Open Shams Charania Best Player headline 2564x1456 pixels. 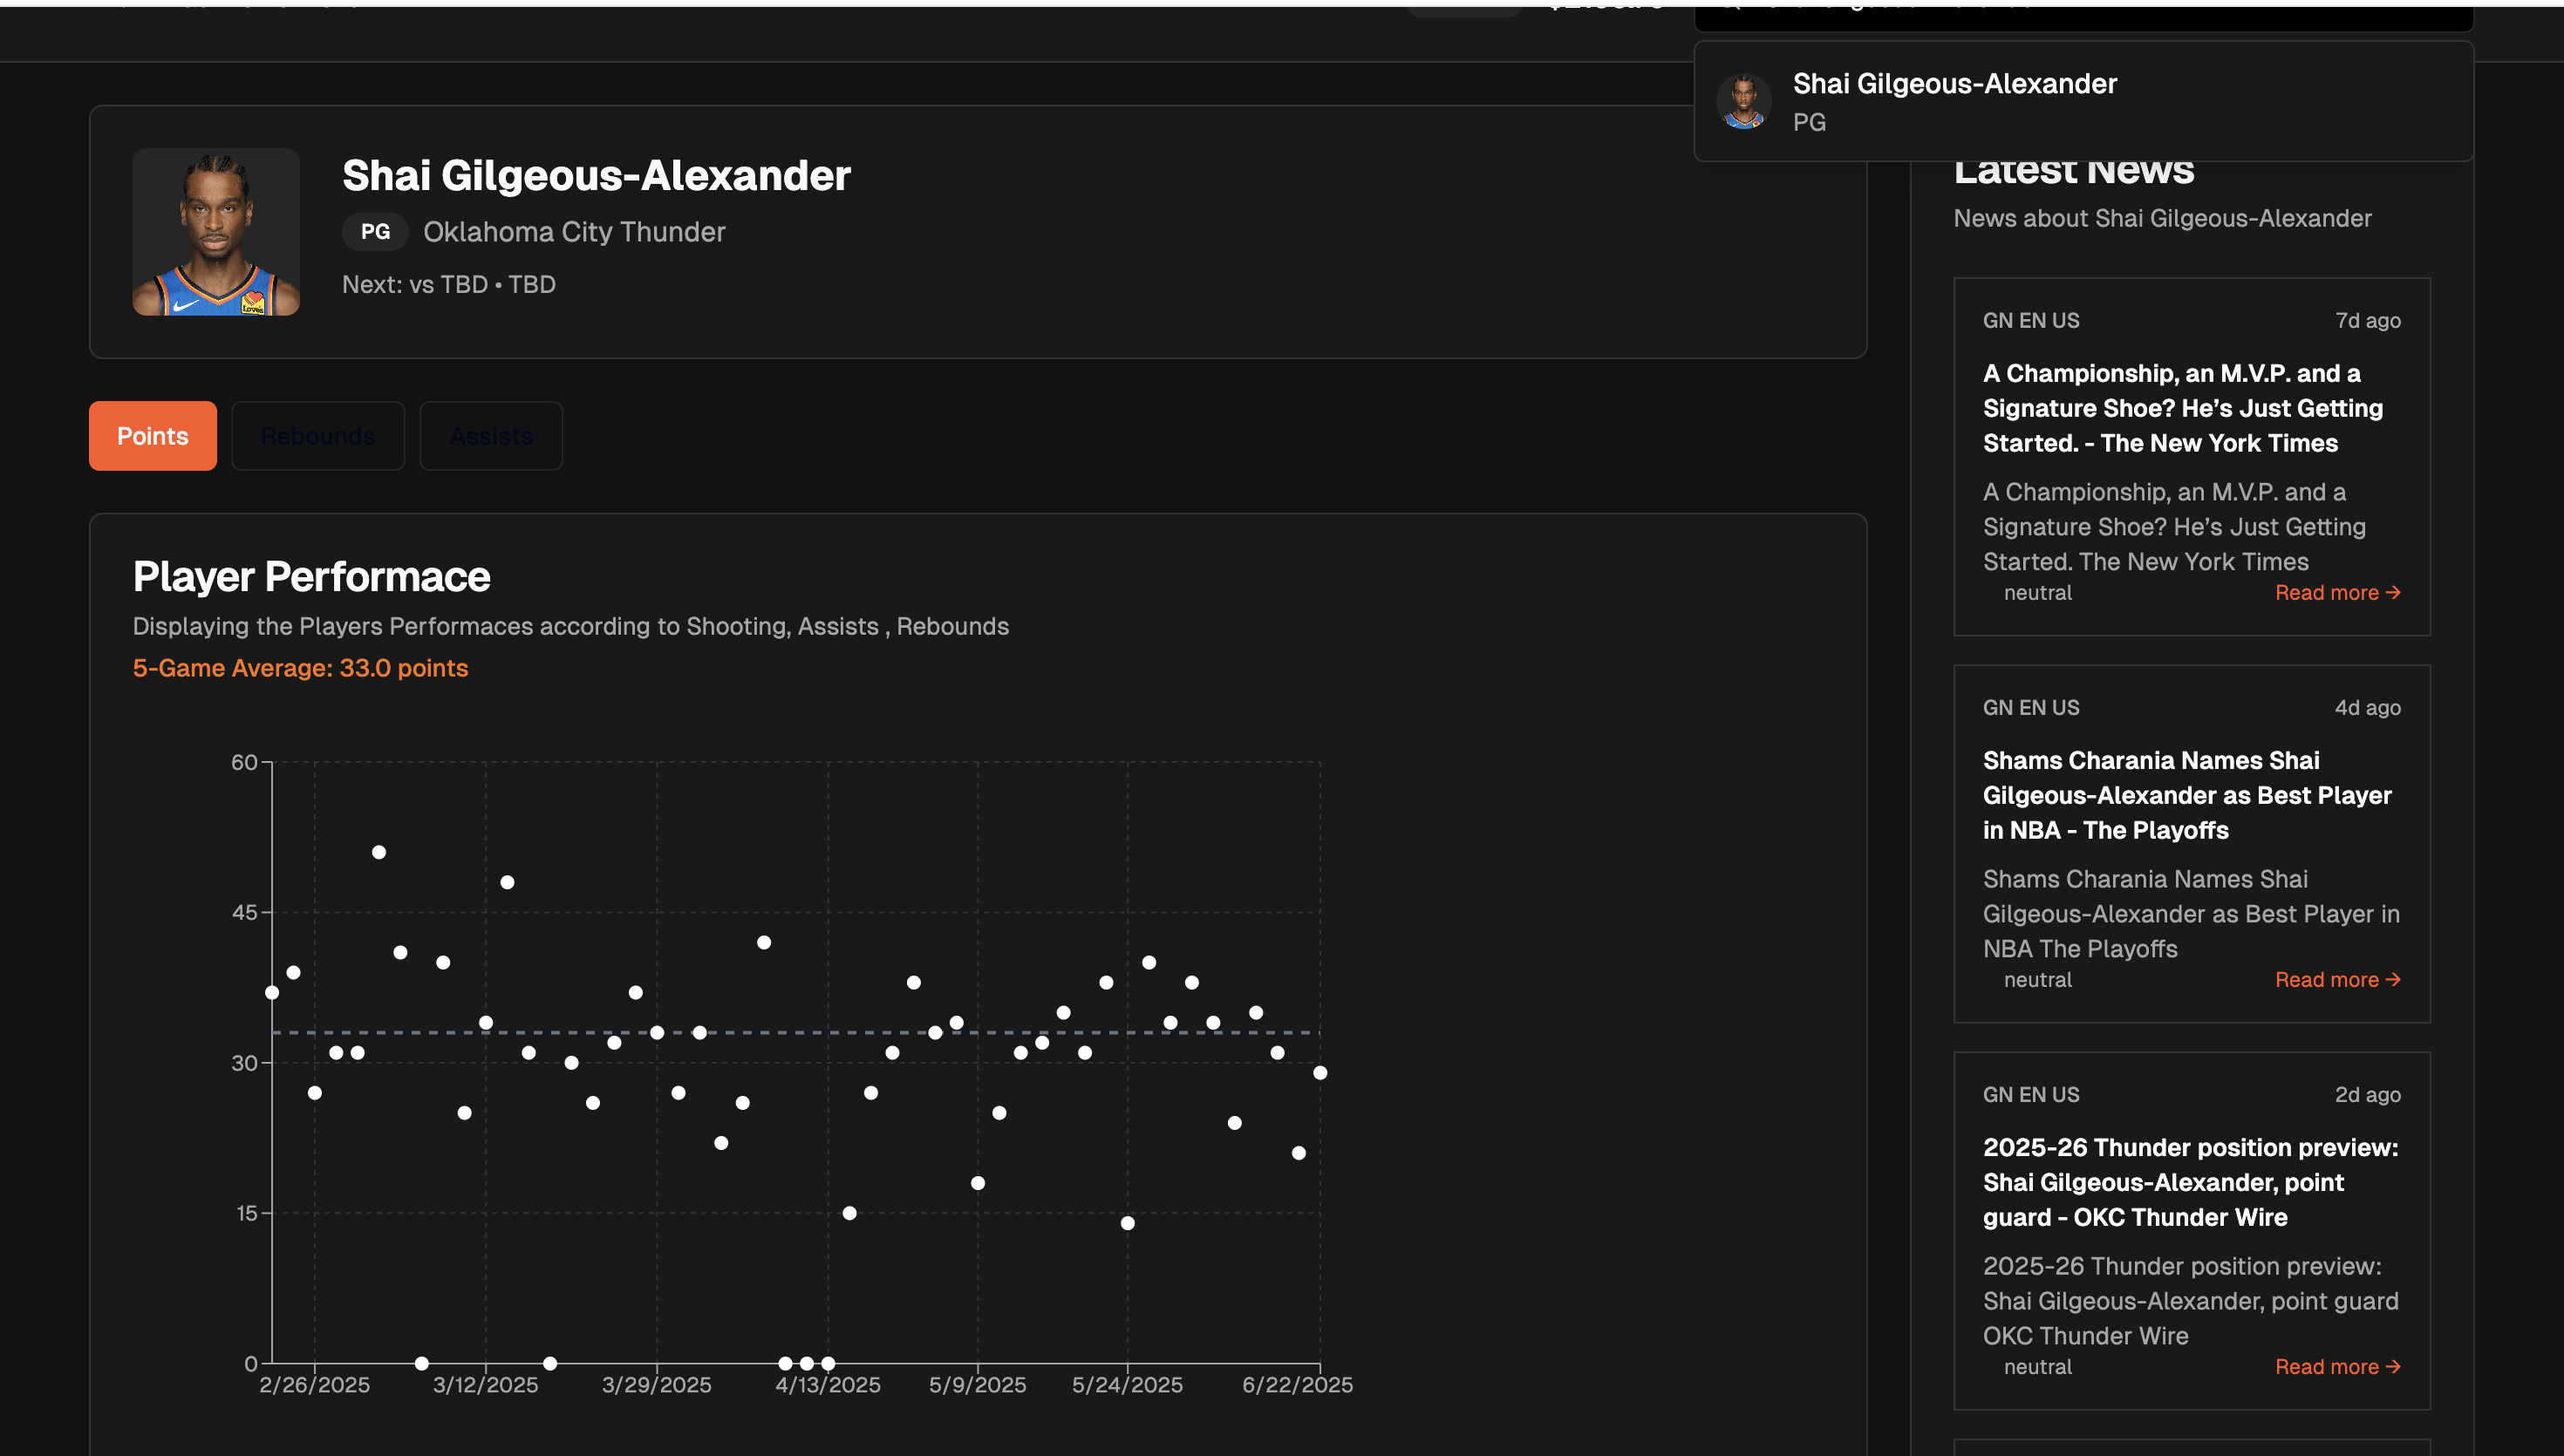pos(2186,795)
